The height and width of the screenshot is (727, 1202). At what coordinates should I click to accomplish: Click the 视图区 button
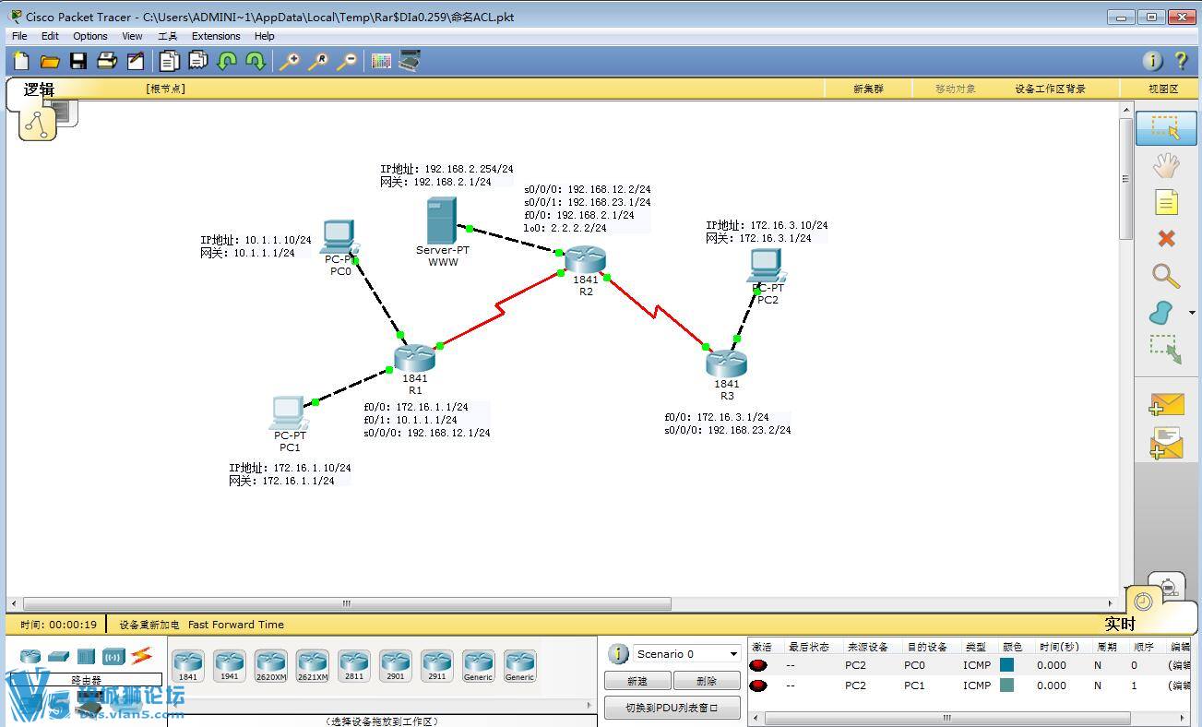pos(1163,89)
